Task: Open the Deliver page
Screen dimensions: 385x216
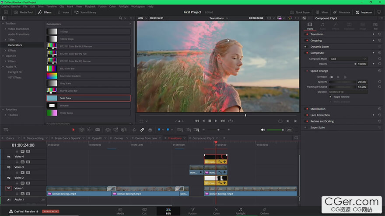Action: [x=264, y=211]
